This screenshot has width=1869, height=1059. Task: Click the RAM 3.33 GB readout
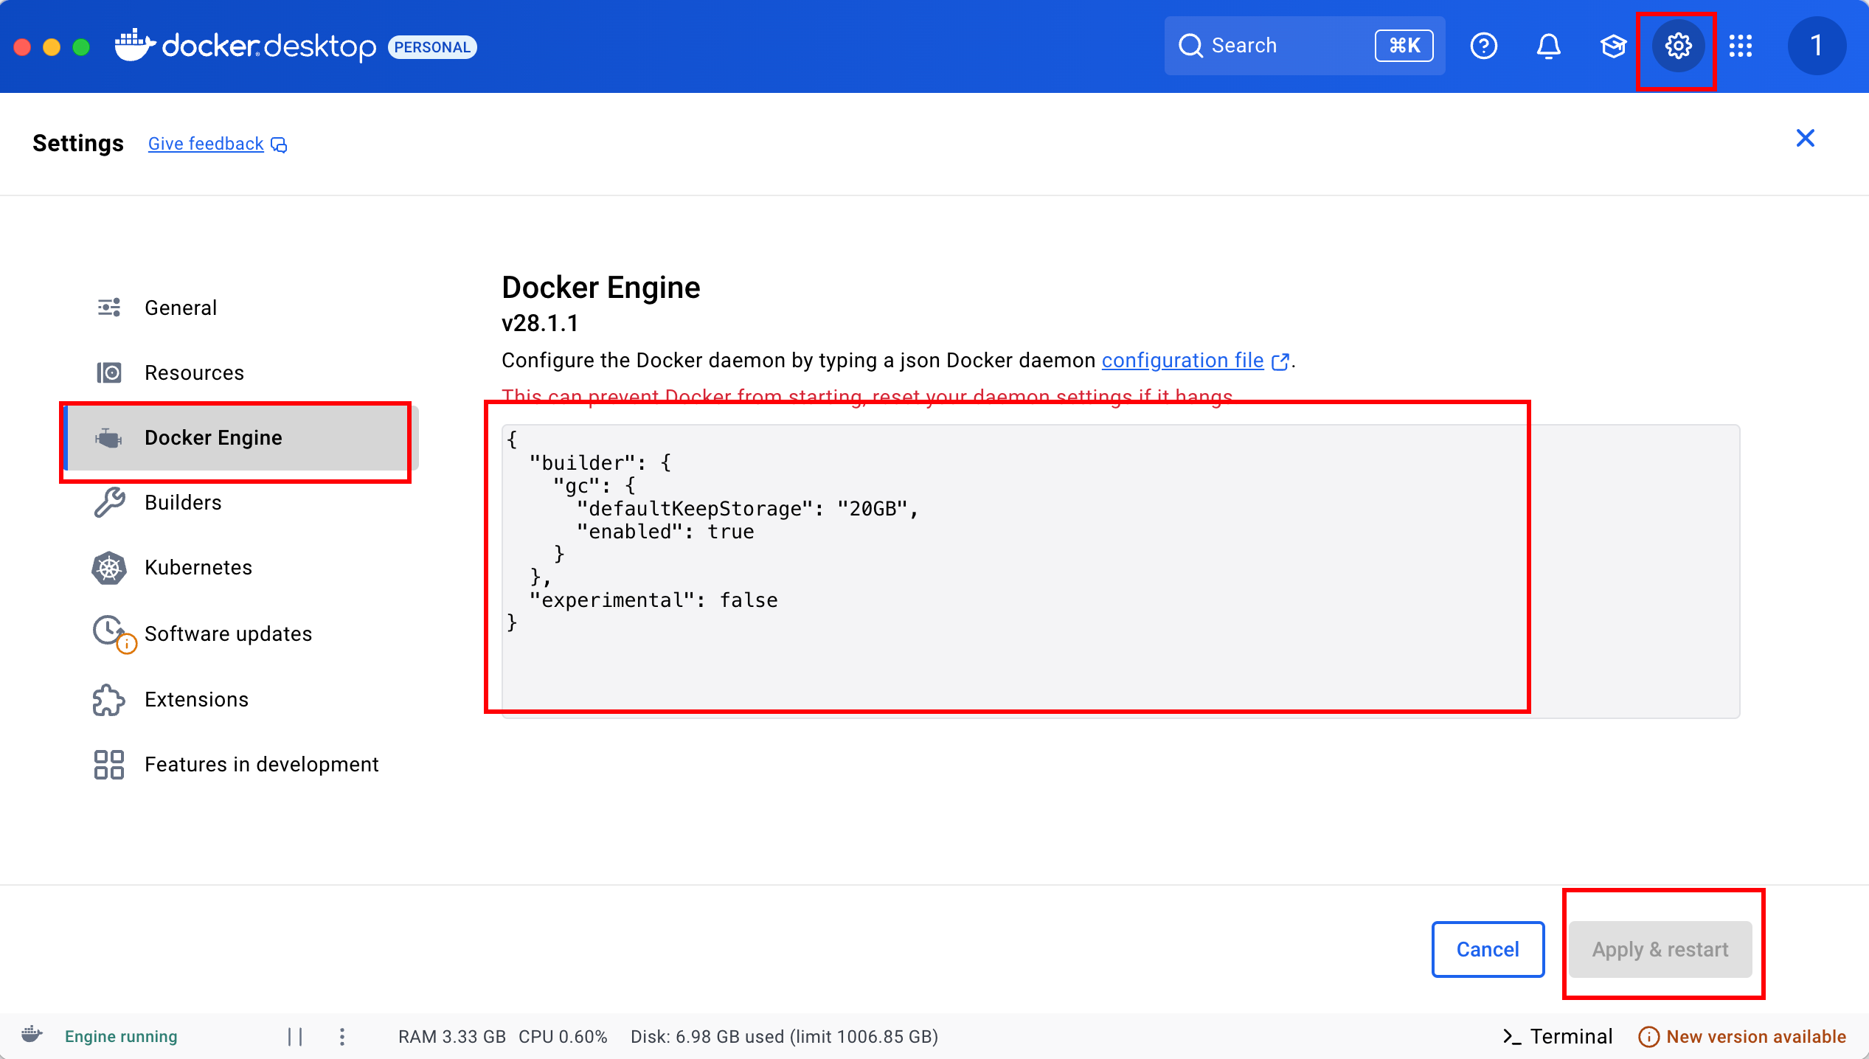[452, 1037]
